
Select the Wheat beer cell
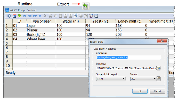coord(41,39)
